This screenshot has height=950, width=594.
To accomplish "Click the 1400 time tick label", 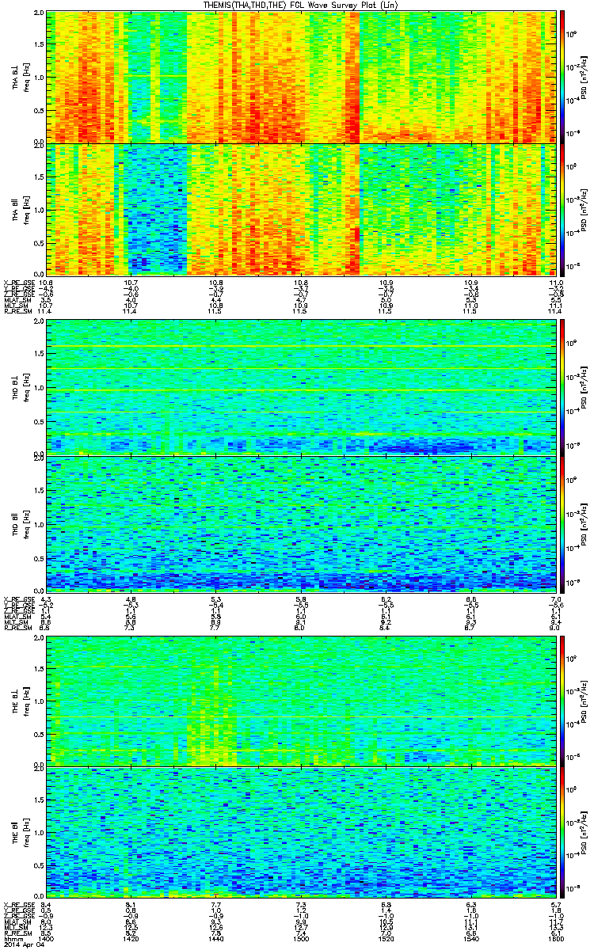I will (x=47, y=939).
